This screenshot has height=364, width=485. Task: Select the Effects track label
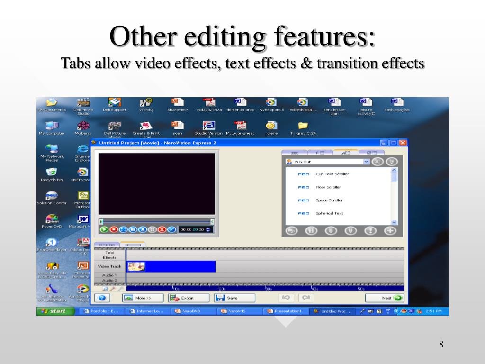[x=109, y=257]
